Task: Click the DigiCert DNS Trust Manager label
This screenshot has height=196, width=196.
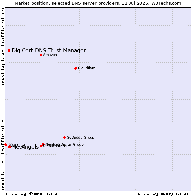Action: pyautogui.click(x=49, y=51)
